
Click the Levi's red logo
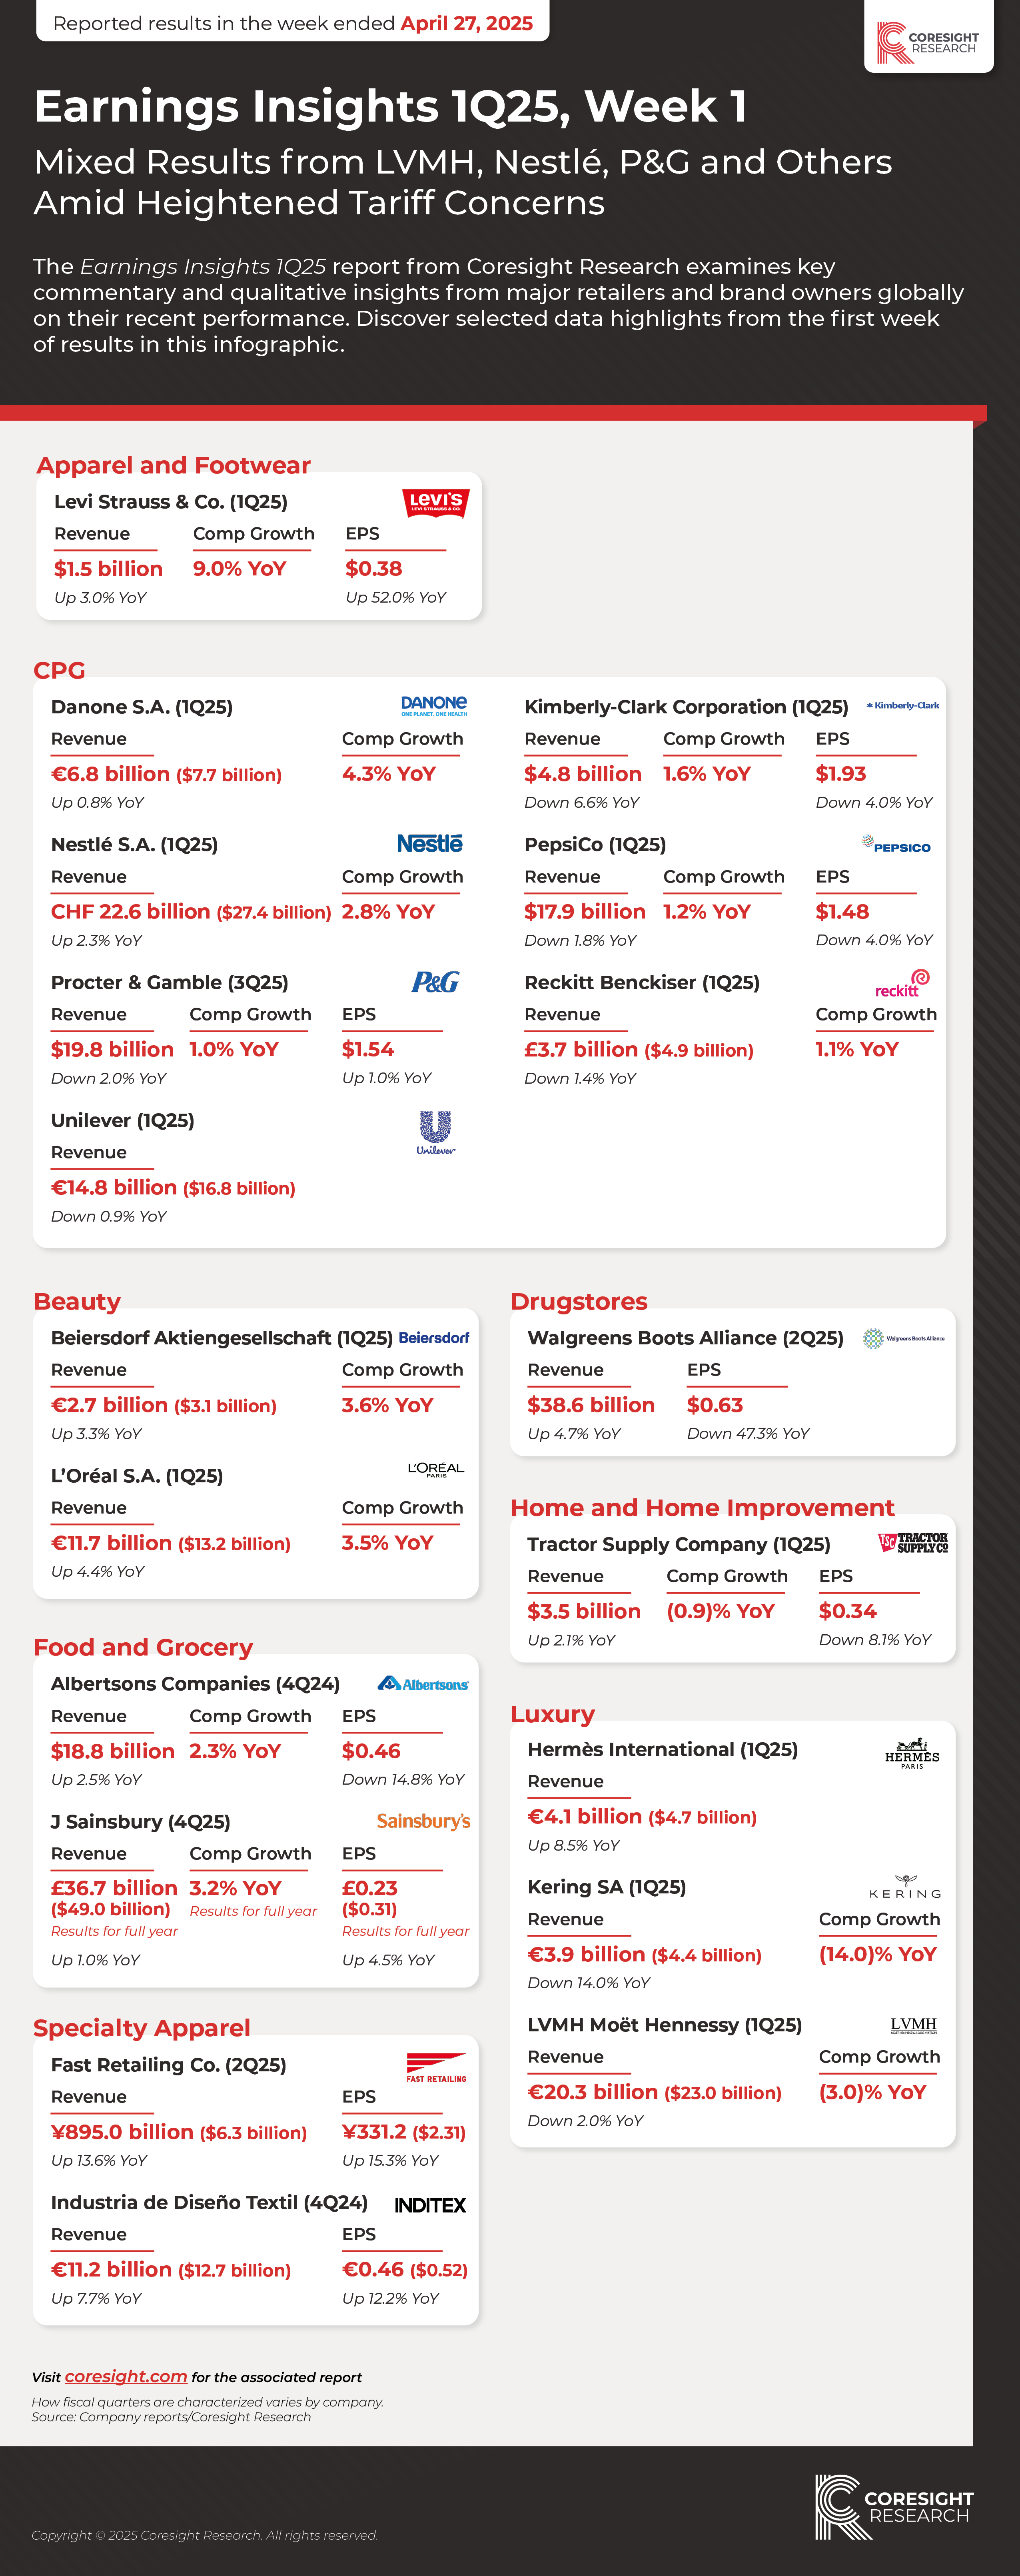pos(435,502)
